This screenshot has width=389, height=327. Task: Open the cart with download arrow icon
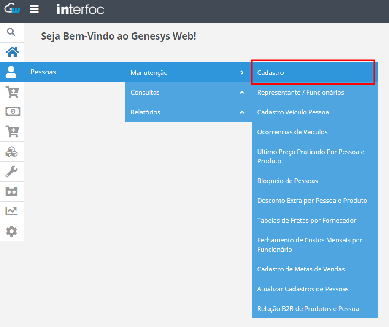12,92
